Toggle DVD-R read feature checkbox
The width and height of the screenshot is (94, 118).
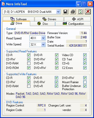57,55
